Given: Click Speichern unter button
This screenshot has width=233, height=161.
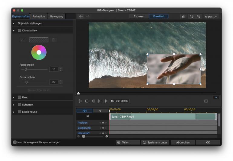Looking at the screenshot, I should coord(155,143).
